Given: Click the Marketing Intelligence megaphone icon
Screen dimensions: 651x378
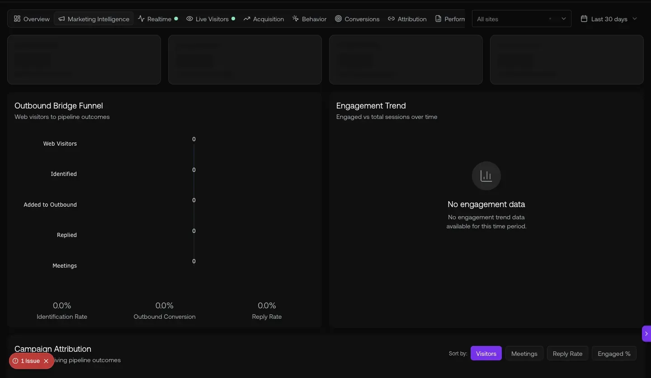Looking at the screenshot, I should (61, 19).
